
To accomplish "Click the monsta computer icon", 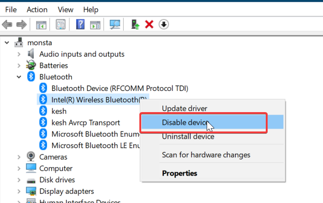I will tap(19, 42).
